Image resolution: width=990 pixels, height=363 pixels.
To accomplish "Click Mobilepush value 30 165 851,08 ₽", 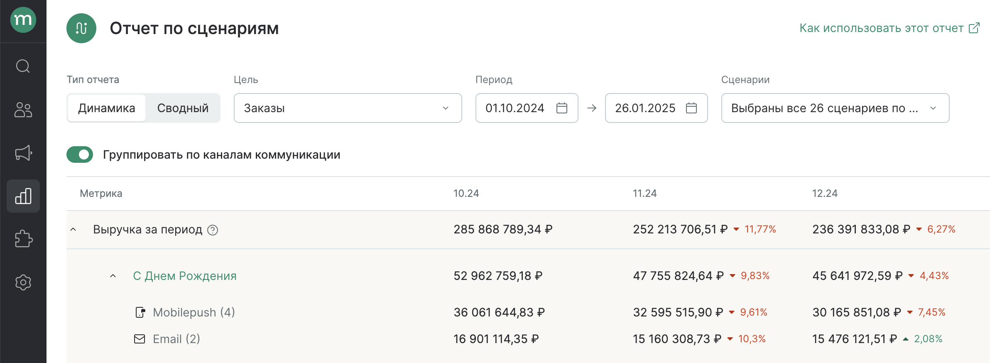I will (857, 312).
